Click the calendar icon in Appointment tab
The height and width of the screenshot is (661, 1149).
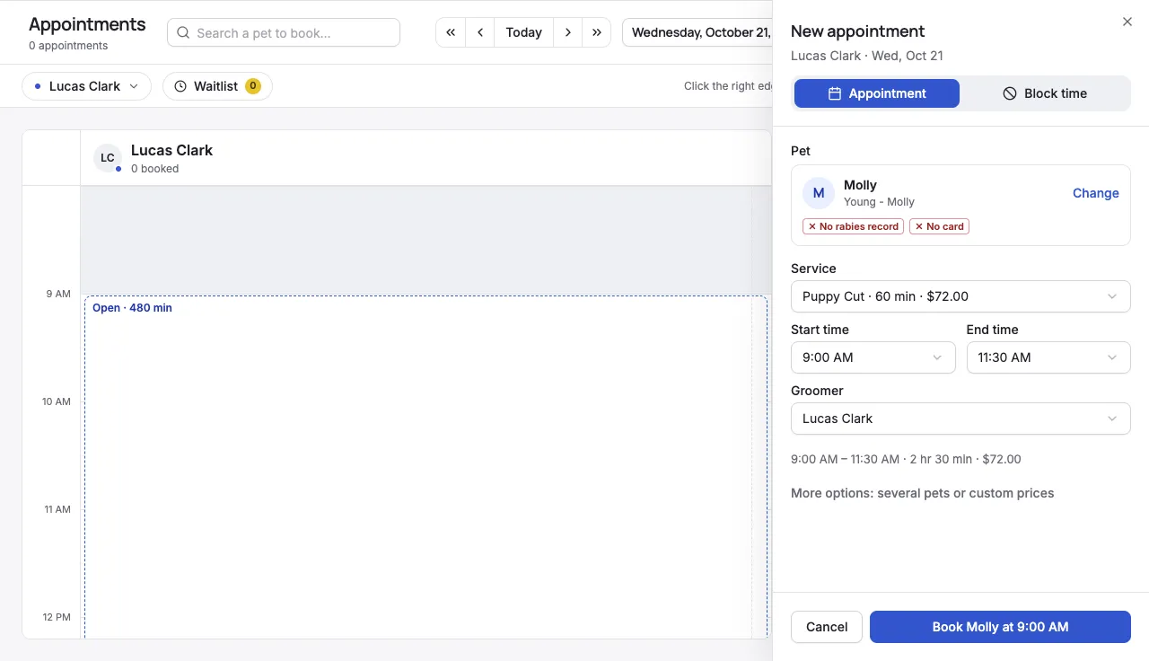pos(834,93)
